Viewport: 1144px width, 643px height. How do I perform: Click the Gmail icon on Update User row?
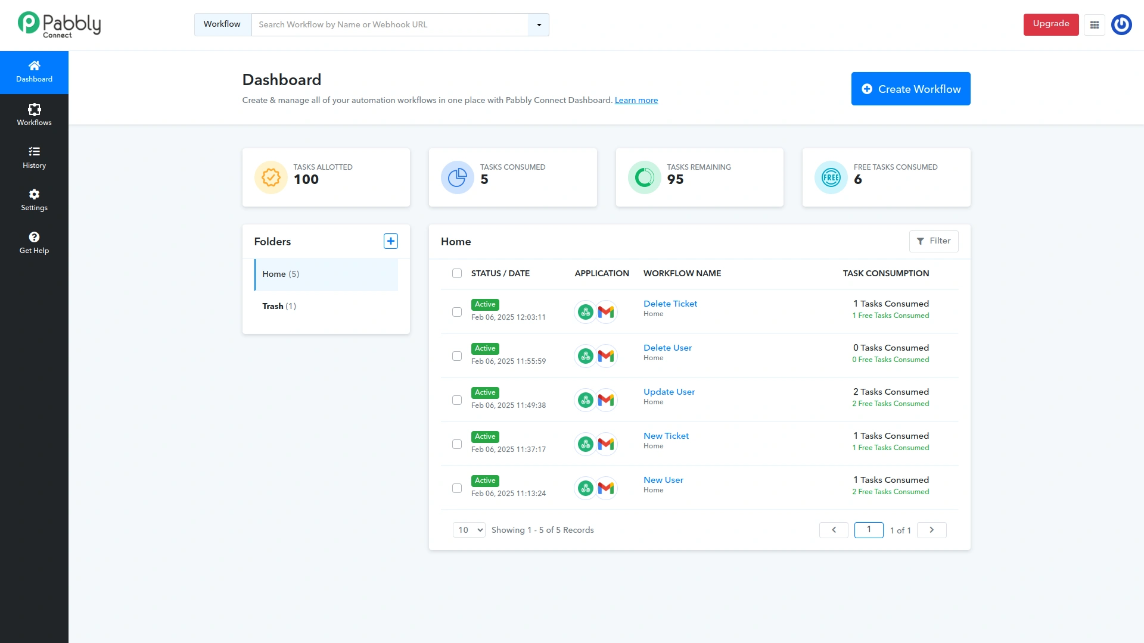tap(607, 399)
